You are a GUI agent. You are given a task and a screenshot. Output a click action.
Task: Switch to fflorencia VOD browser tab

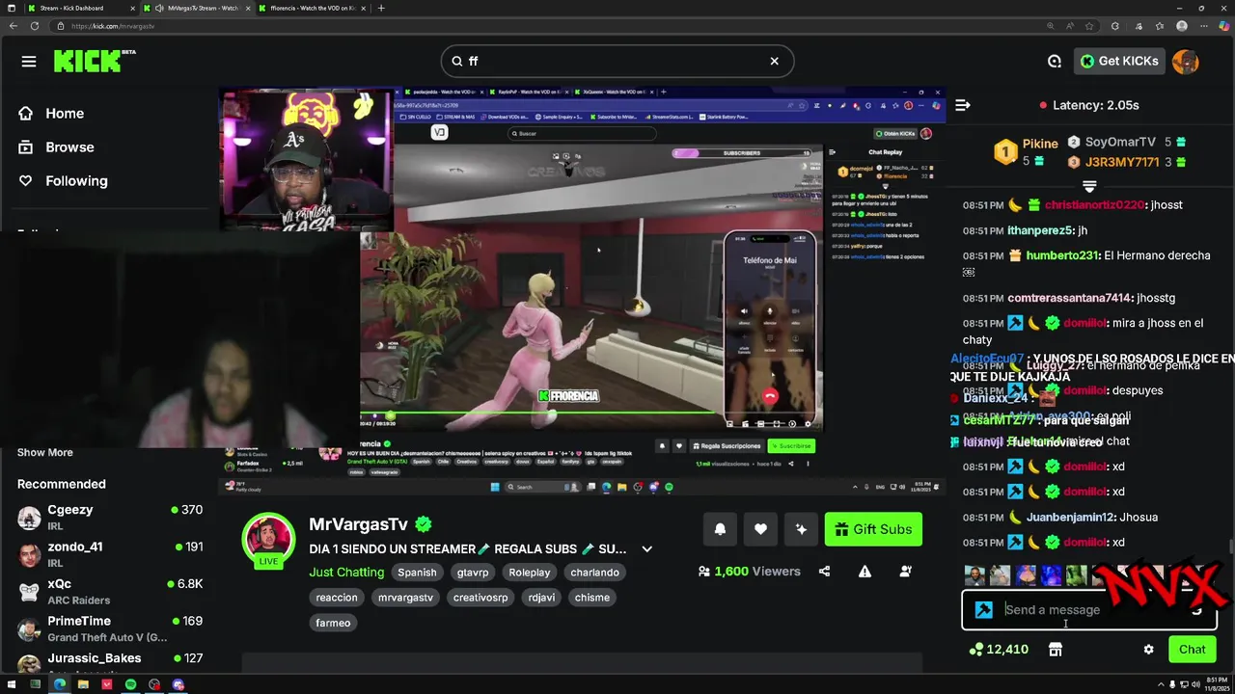311,8
